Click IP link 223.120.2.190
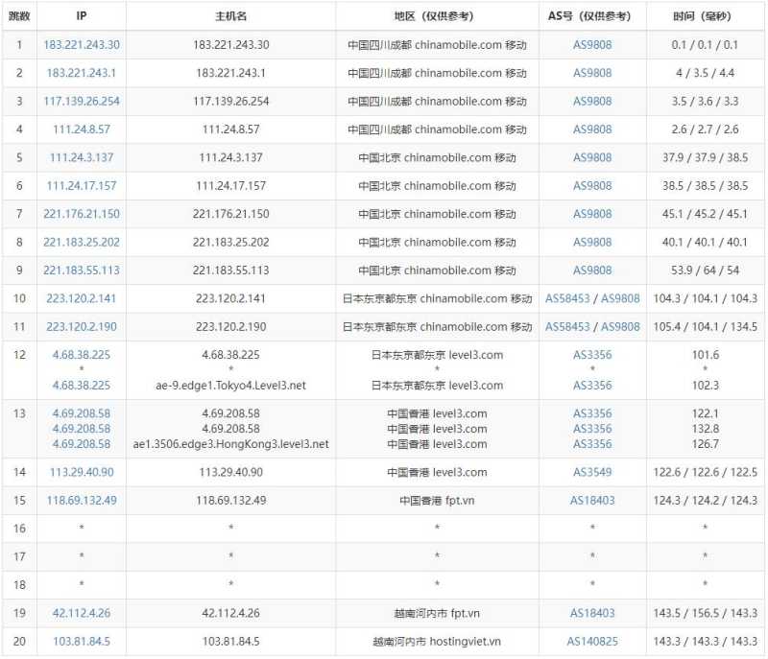The image size is (768, 659). pyautogui.click(x=82, y=327)
